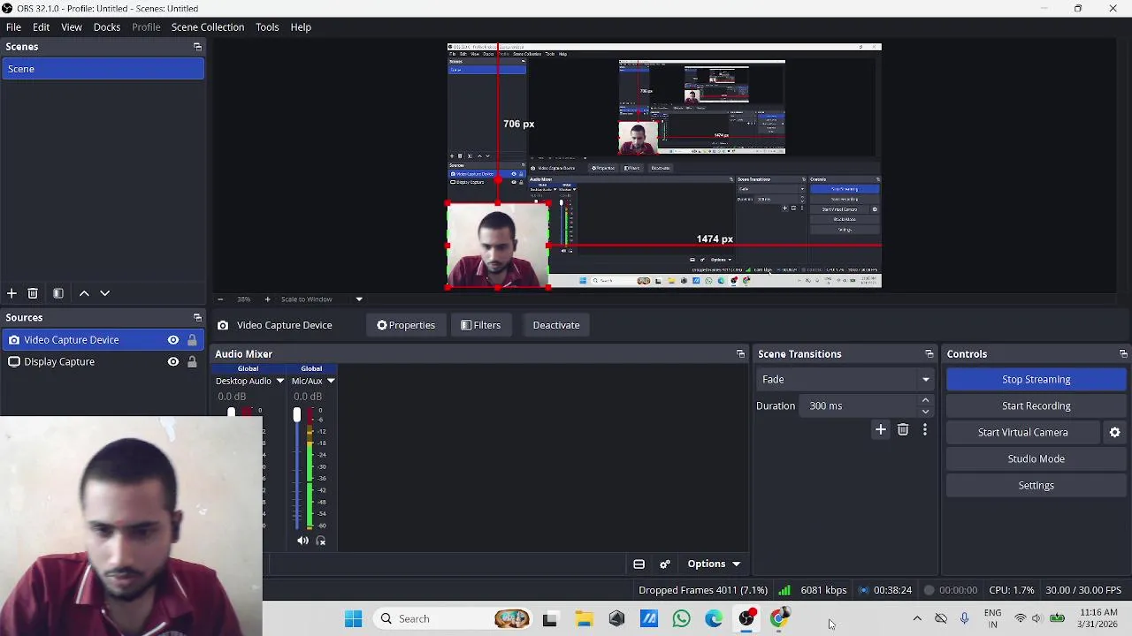Move the scene down
This screenshot has width=1132, height=636.
click(104, 293)
